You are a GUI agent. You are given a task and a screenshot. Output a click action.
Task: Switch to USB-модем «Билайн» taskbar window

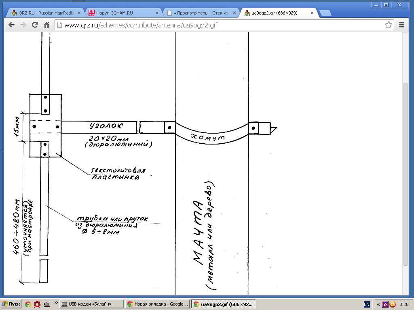(91, 304)
